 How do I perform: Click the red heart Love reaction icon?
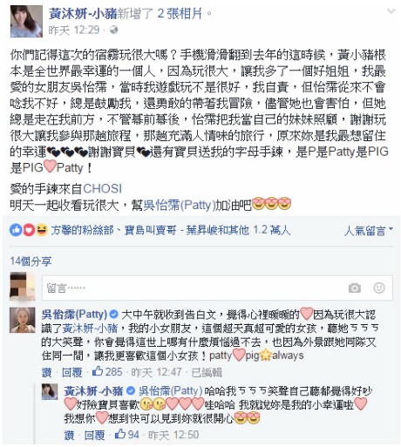click(x=29, y=230)
